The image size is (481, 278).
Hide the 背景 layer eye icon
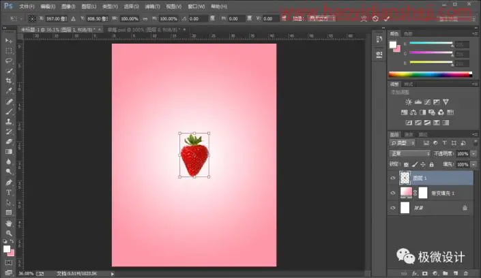393,208
